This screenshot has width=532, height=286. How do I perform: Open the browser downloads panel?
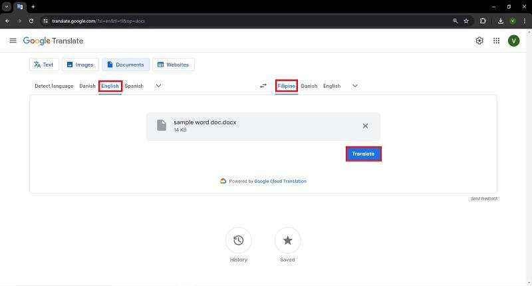pos(501,21)
